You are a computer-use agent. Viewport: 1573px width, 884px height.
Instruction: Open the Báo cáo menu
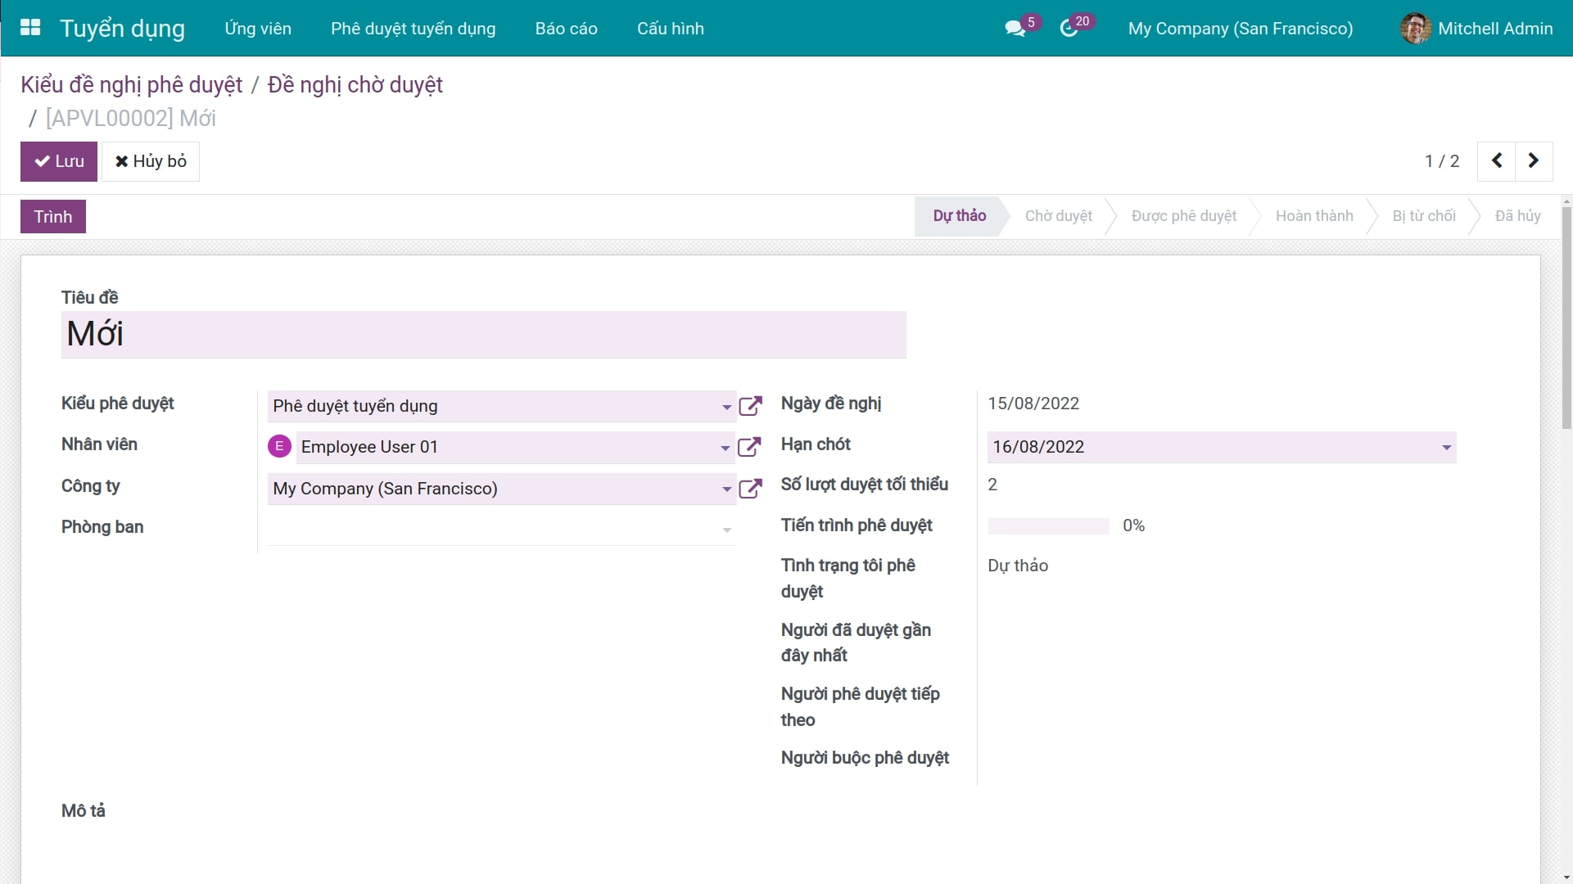click(566, 29)
